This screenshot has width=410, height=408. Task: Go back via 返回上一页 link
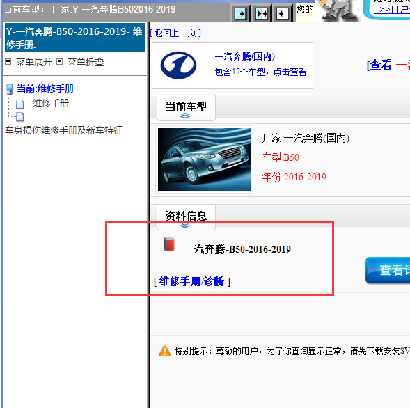tap(175, 33)
